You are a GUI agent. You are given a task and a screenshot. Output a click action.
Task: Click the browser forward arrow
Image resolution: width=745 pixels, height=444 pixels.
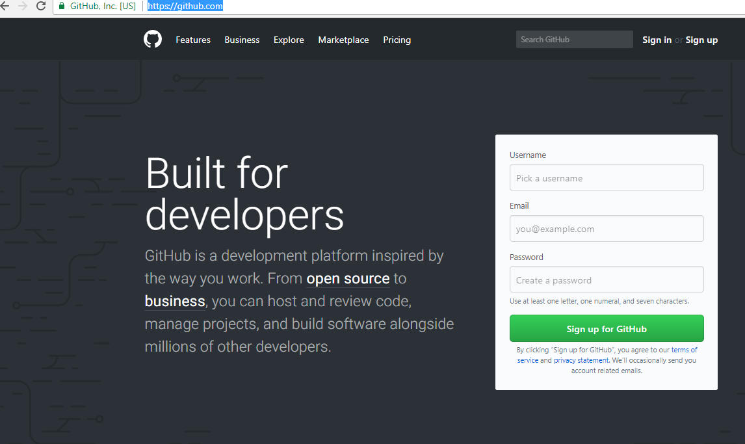coord(22,6)
